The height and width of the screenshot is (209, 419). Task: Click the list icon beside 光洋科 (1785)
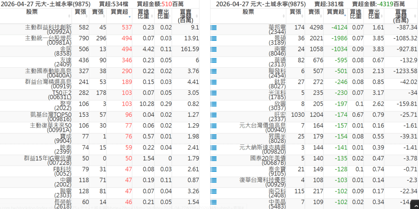point(213,93)
